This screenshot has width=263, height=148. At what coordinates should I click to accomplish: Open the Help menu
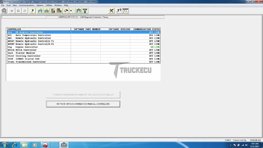[x=66, y=5]
